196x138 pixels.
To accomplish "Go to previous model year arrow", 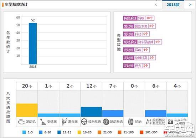I will pyautogui.click(x=156, y=5).
